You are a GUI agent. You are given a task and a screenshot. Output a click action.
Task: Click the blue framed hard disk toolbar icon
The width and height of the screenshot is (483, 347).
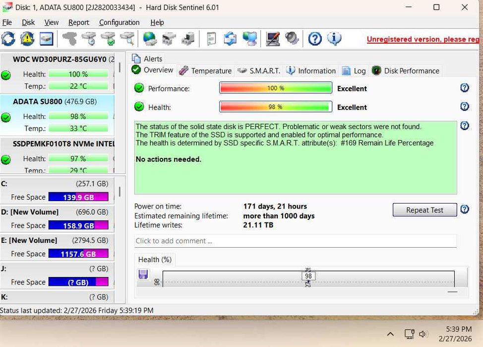tap(47, 39)
